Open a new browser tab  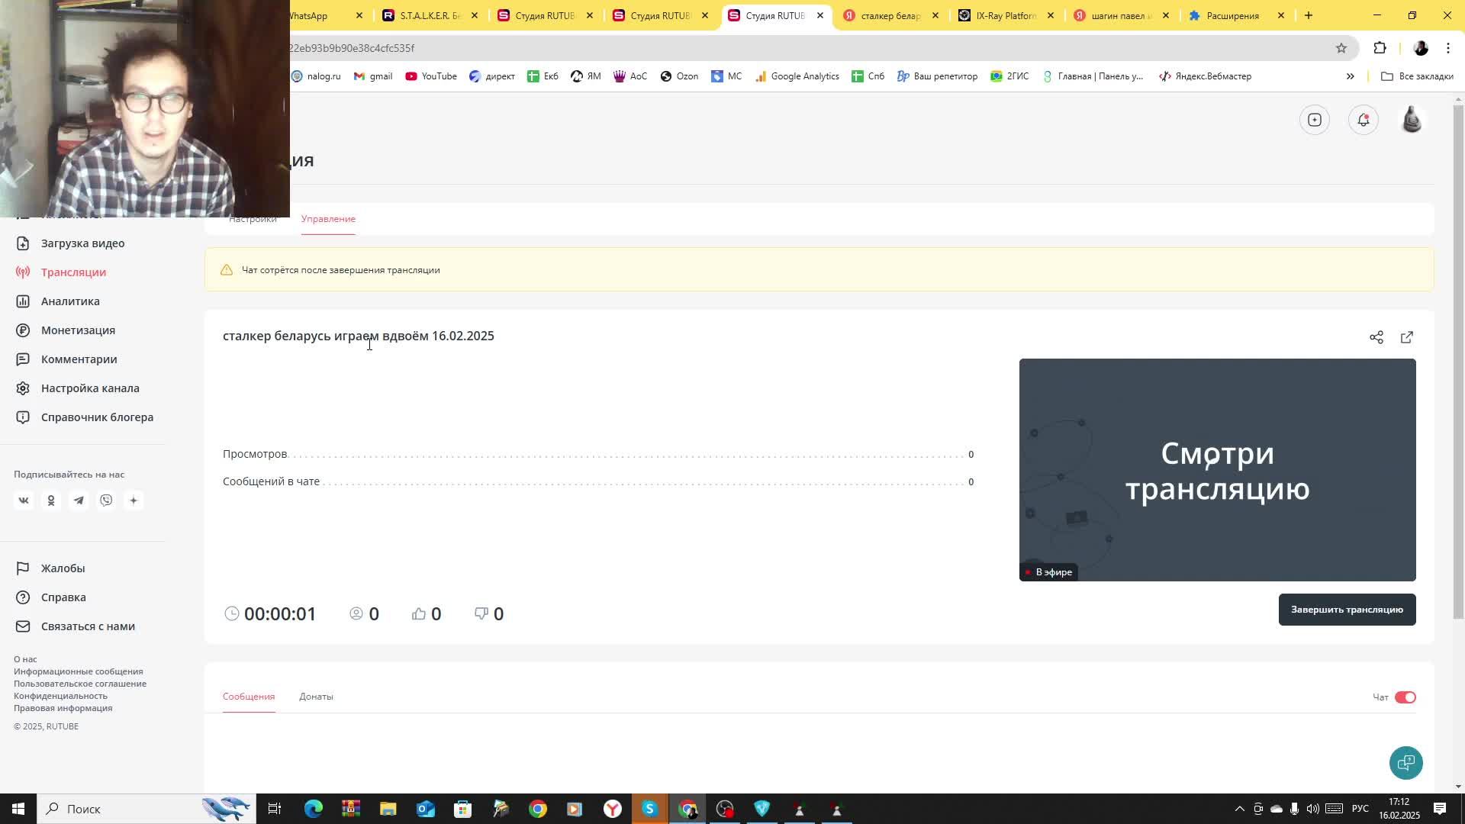[x=1309, y=15]
